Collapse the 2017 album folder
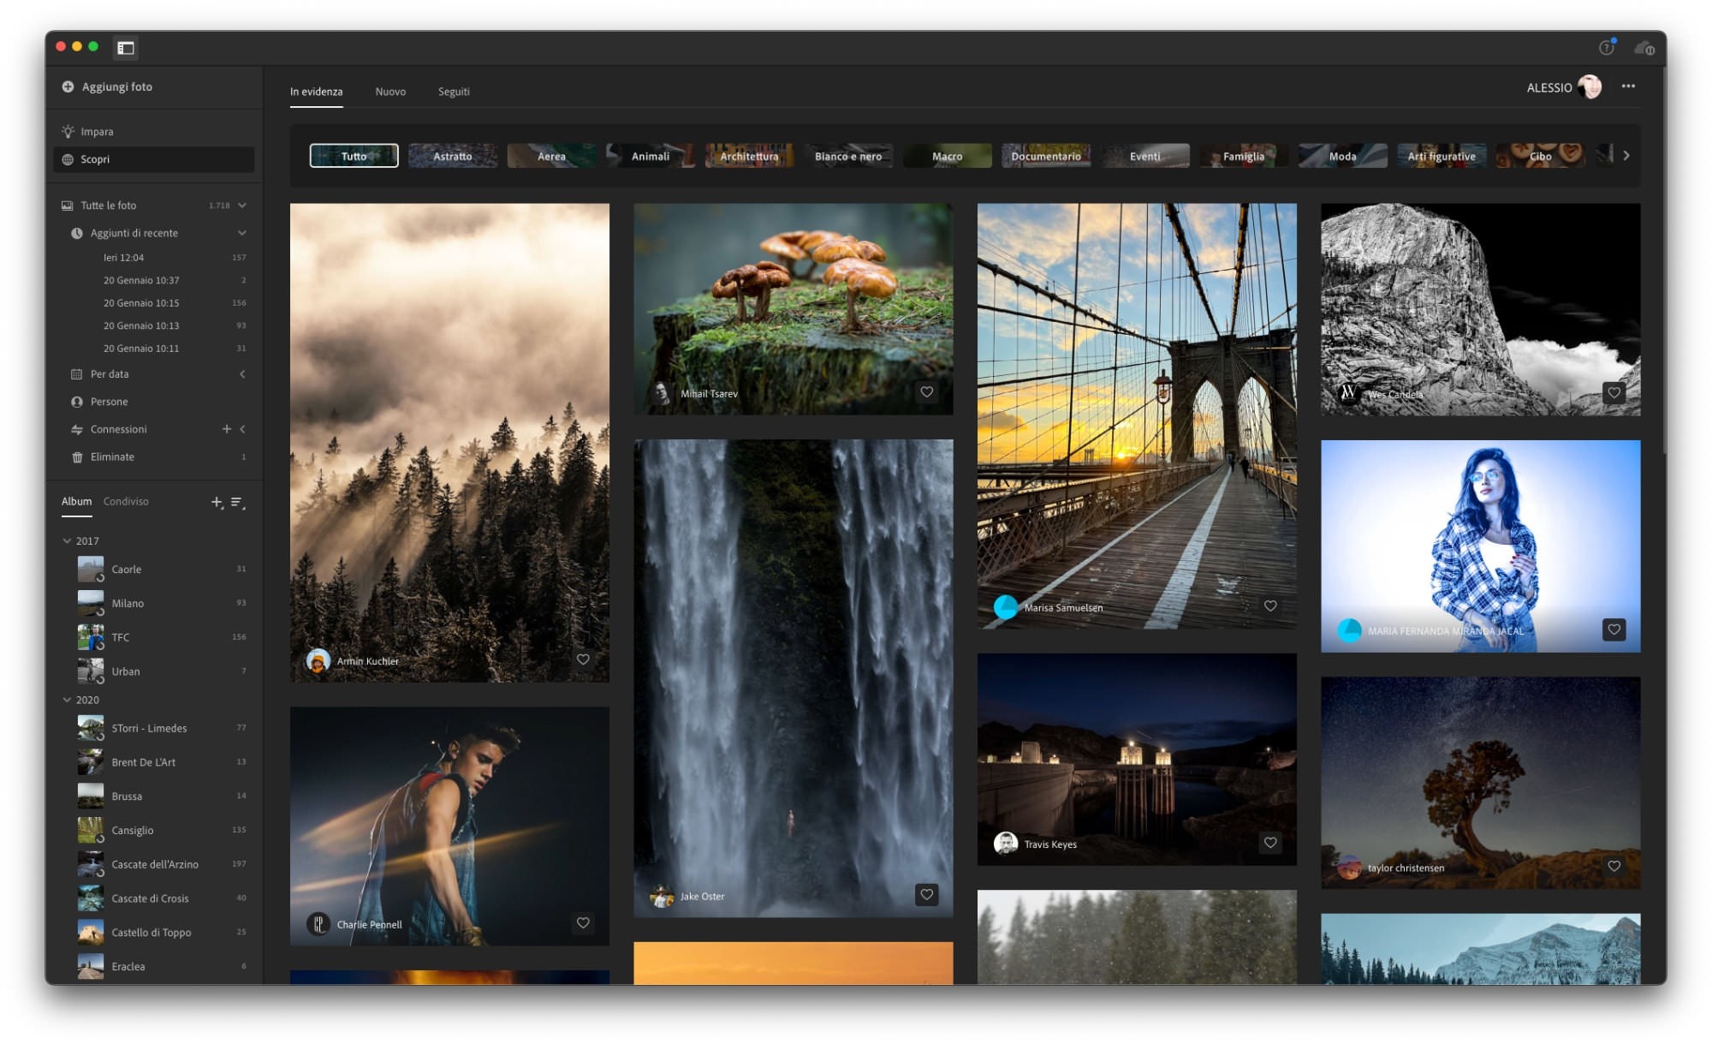 pyautogui.click(x=68, y=541)
